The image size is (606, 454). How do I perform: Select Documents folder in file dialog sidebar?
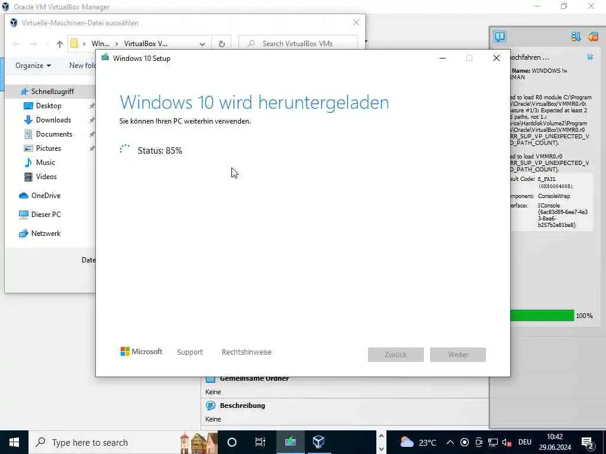pos(54,134)
